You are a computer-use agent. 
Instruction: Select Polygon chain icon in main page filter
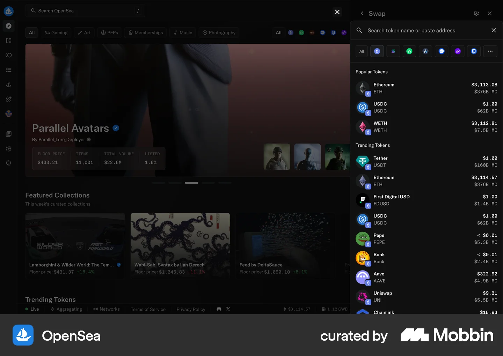tap(344, 32)
